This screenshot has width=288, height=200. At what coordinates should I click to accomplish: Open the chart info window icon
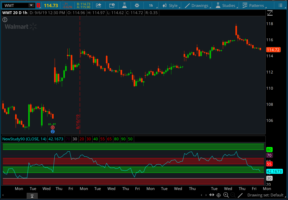coord(112,5)
